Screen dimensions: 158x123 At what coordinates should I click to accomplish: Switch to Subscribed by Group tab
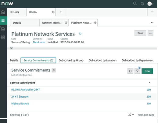pyautogui.click(x=71, y=60)
